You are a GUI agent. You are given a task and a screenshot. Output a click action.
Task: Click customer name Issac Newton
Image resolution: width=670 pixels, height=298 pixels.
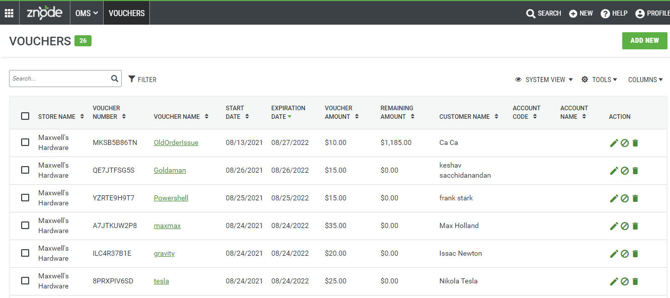(460, 253)
